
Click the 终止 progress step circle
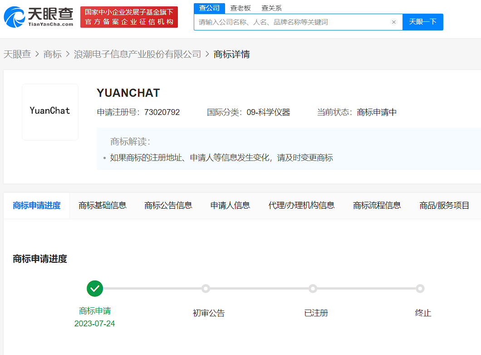420,289
